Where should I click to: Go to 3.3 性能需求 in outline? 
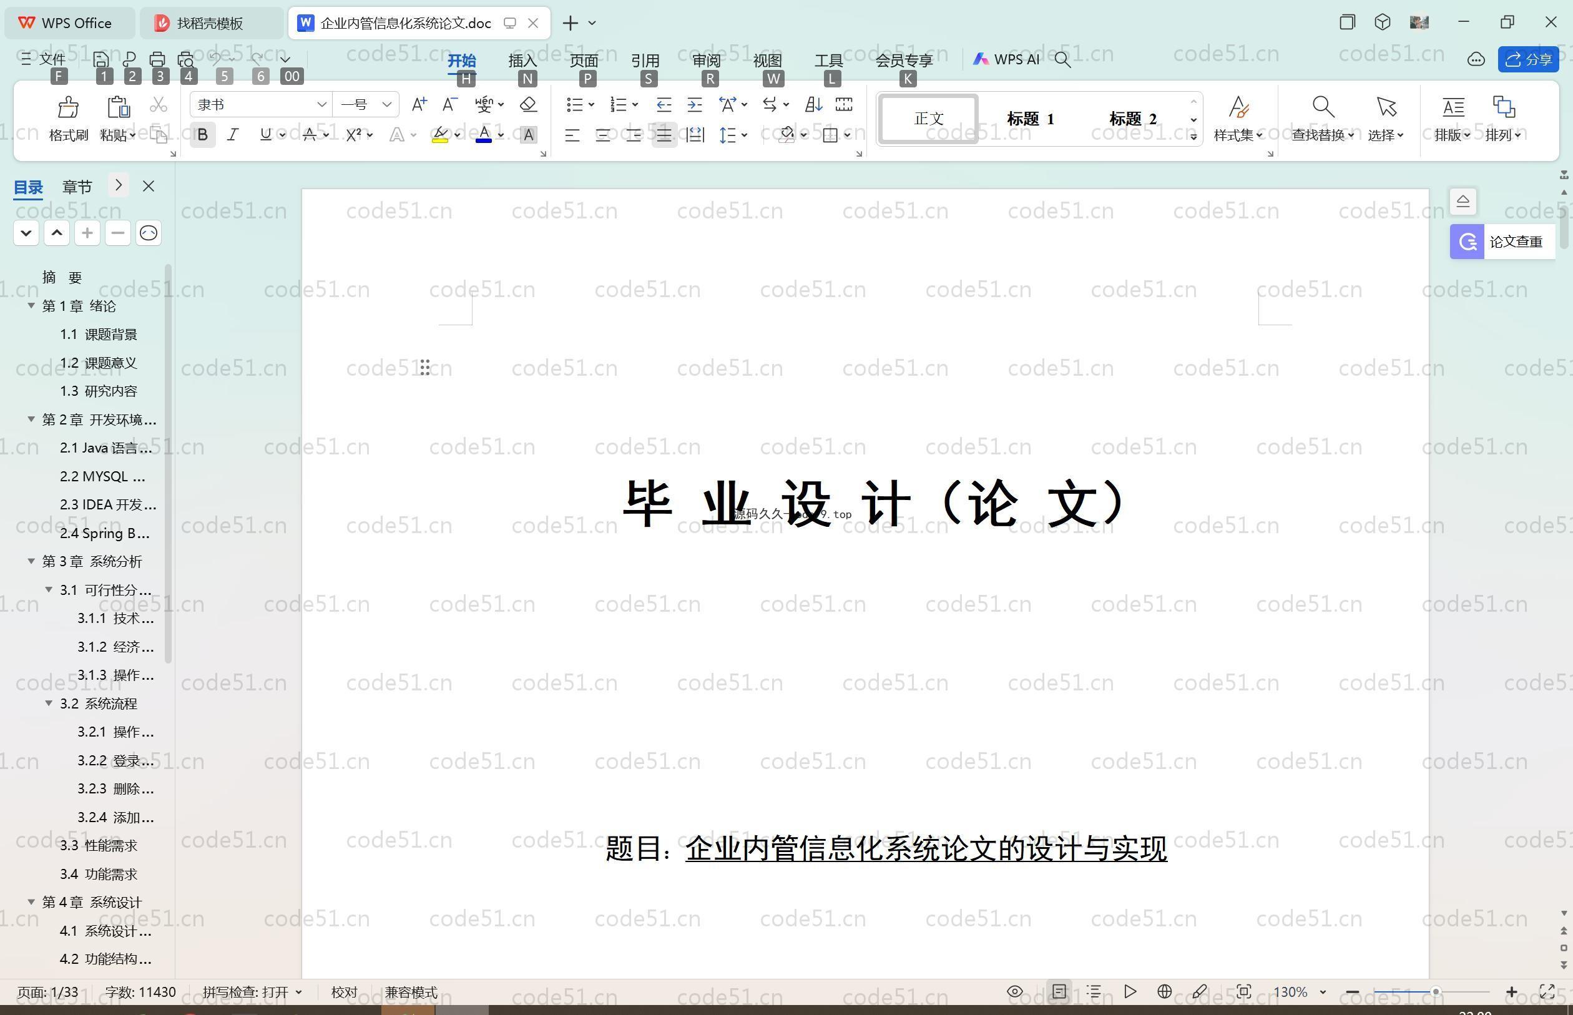click(x=98, y=846)
